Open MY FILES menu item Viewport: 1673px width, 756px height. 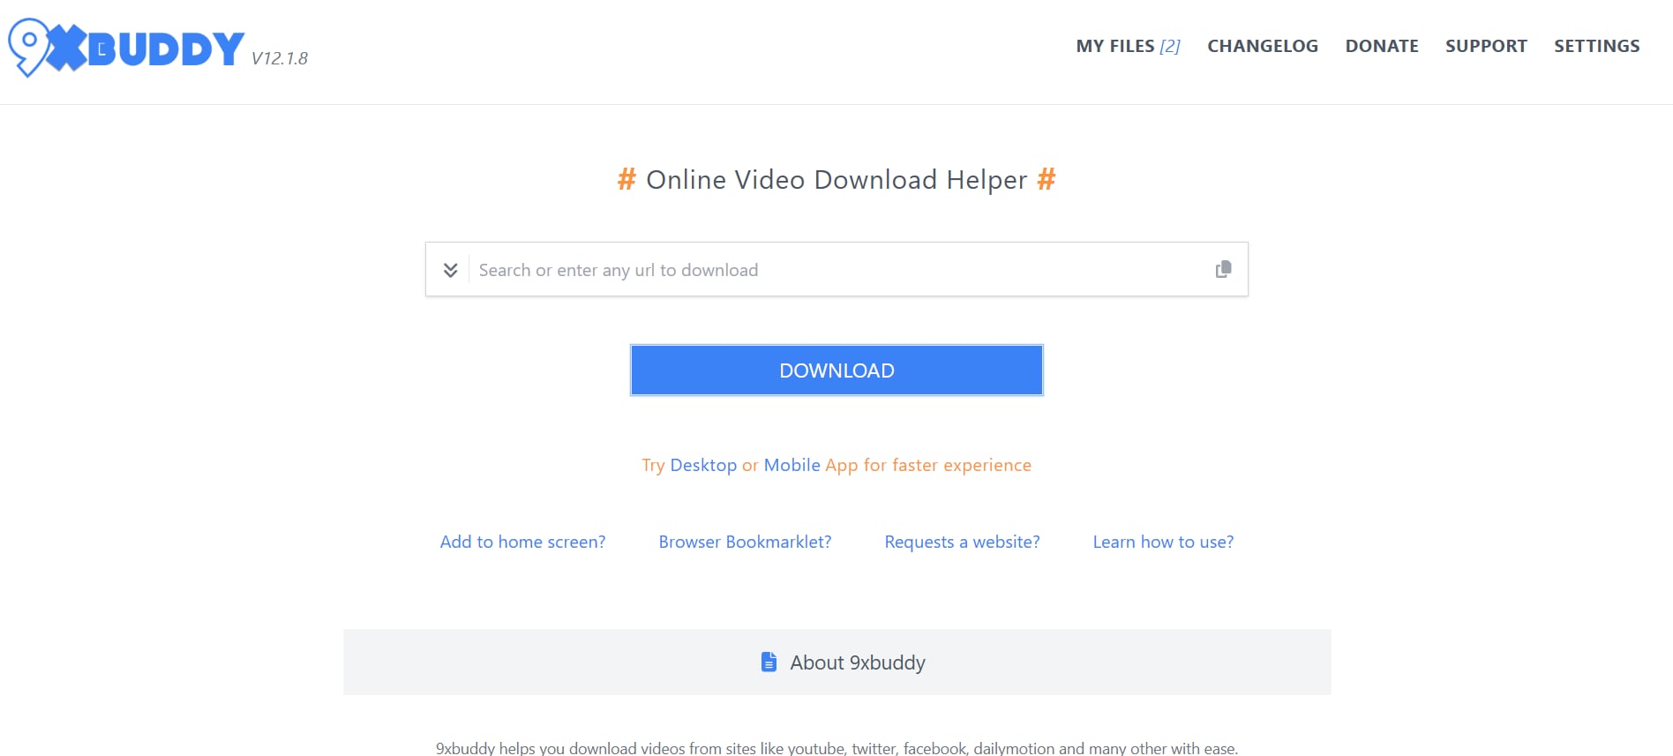coord(1128,46)
